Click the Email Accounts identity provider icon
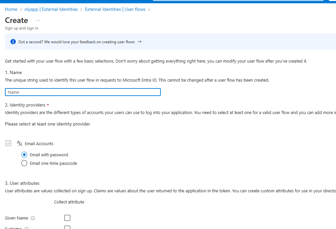This screenshot has height=229, width=336. point(20,143)
